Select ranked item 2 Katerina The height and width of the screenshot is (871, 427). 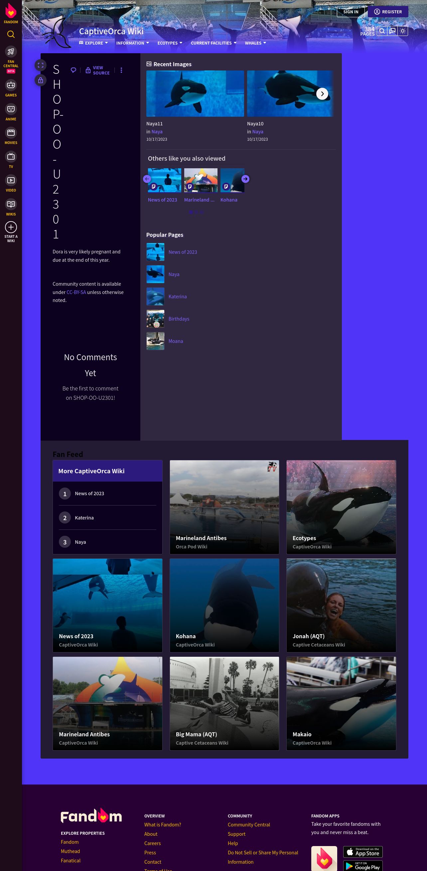(107, 518)
